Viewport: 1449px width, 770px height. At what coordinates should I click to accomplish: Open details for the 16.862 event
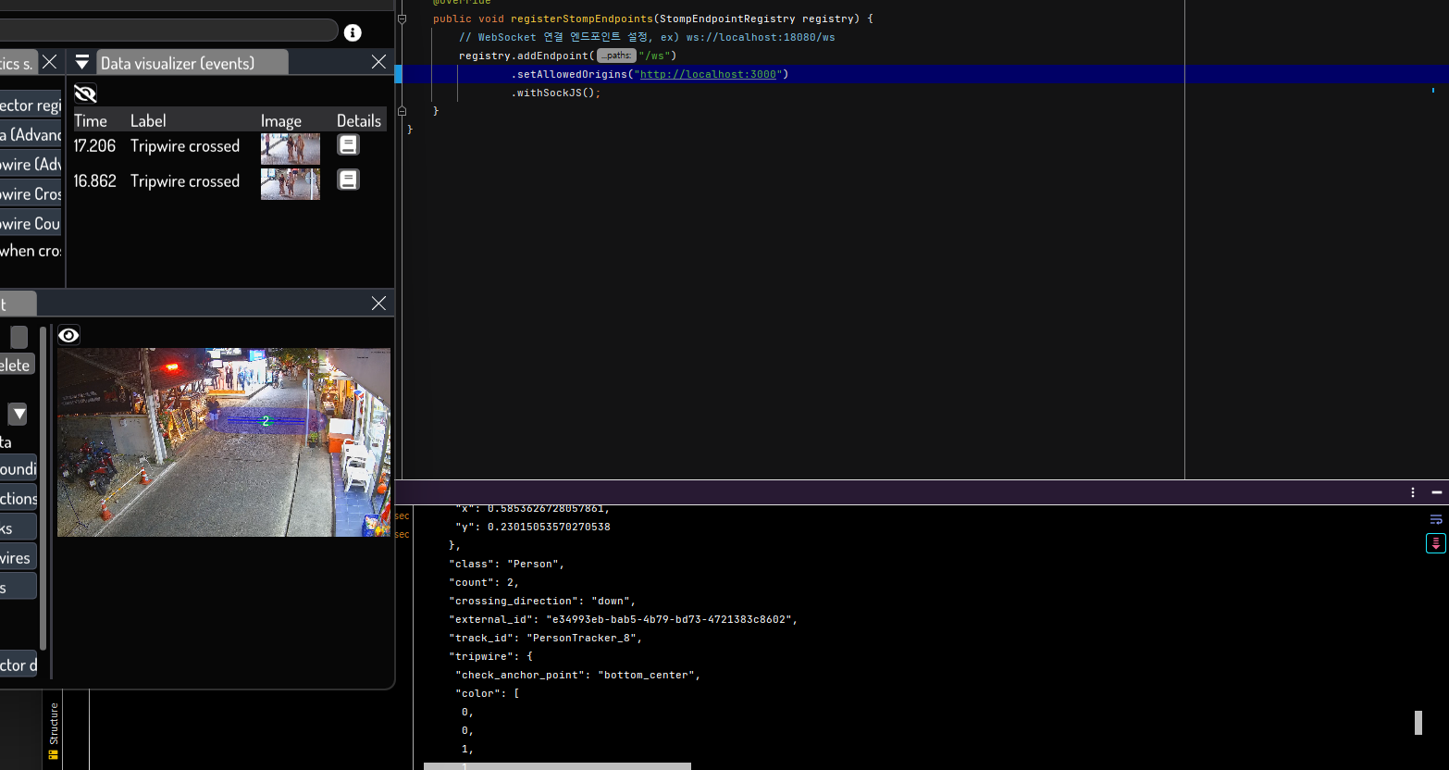tap(348, 180)
